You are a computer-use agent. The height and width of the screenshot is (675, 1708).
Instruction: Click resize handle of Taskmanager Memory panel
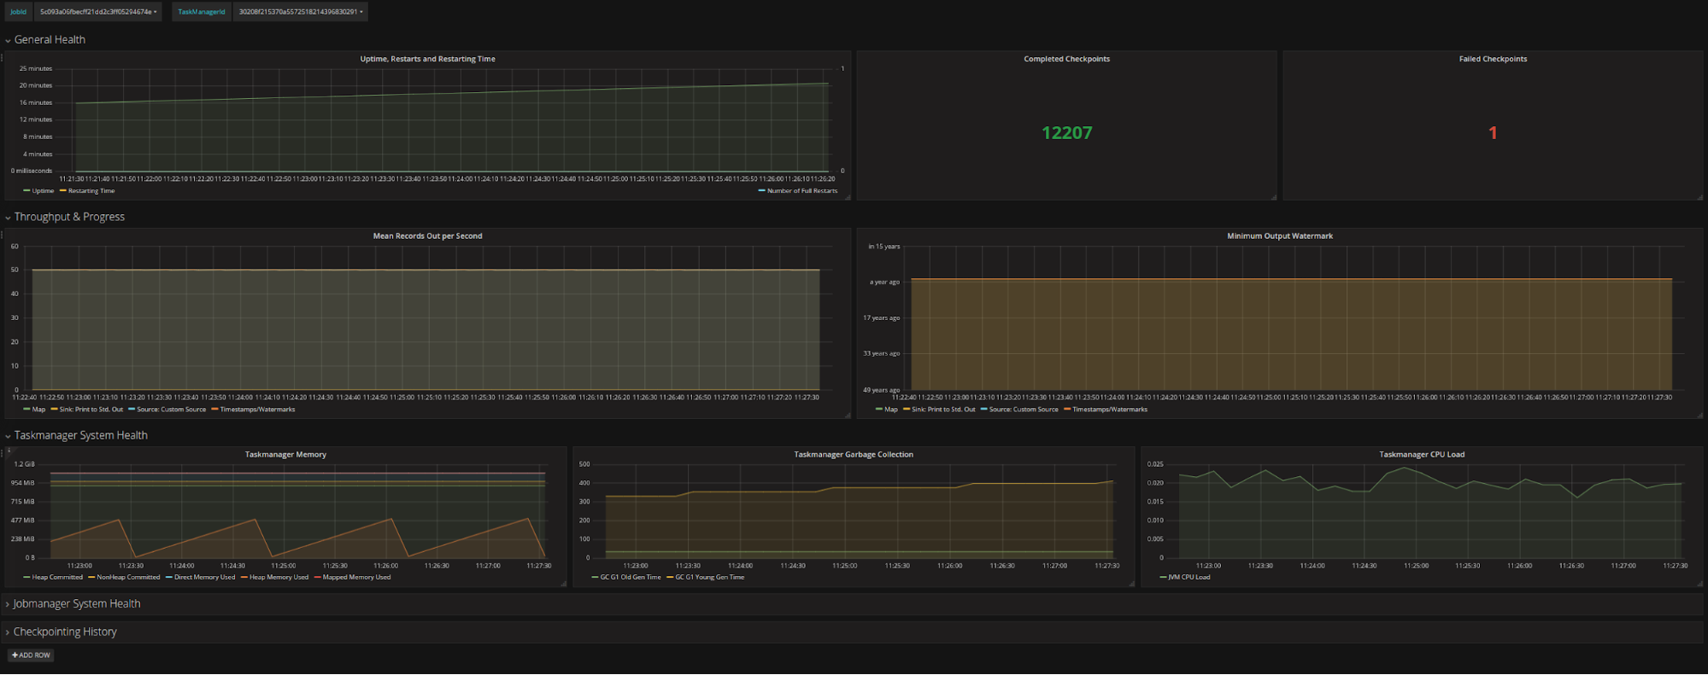point(563,584)
